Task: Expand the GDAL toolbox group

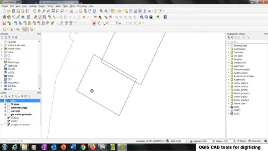Action: pos(228,107)
